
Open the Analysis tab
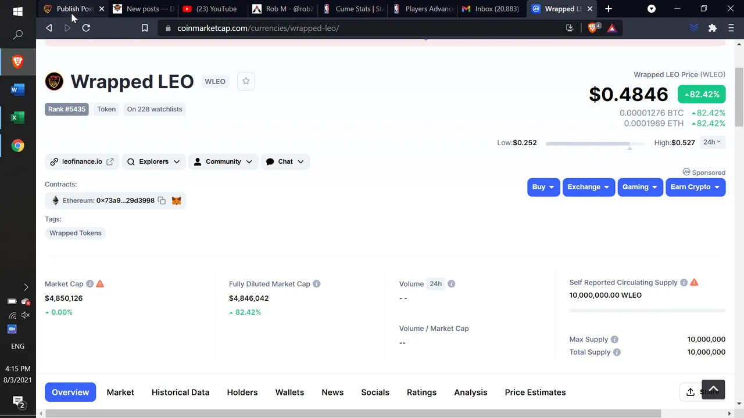pyautogui.click(x=471, y=392)
